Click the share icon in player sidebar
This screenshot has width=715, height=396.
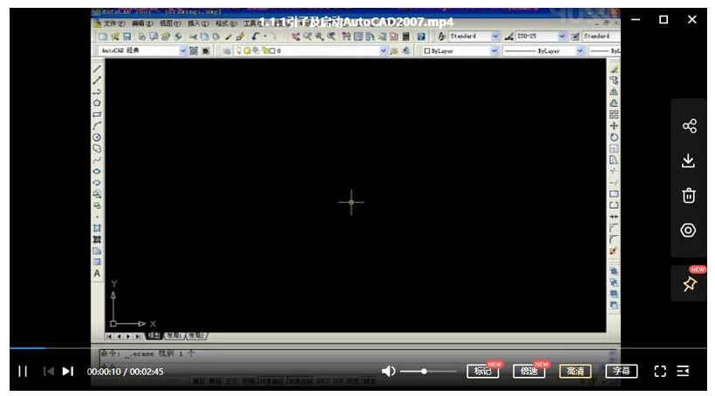point(690,126)
